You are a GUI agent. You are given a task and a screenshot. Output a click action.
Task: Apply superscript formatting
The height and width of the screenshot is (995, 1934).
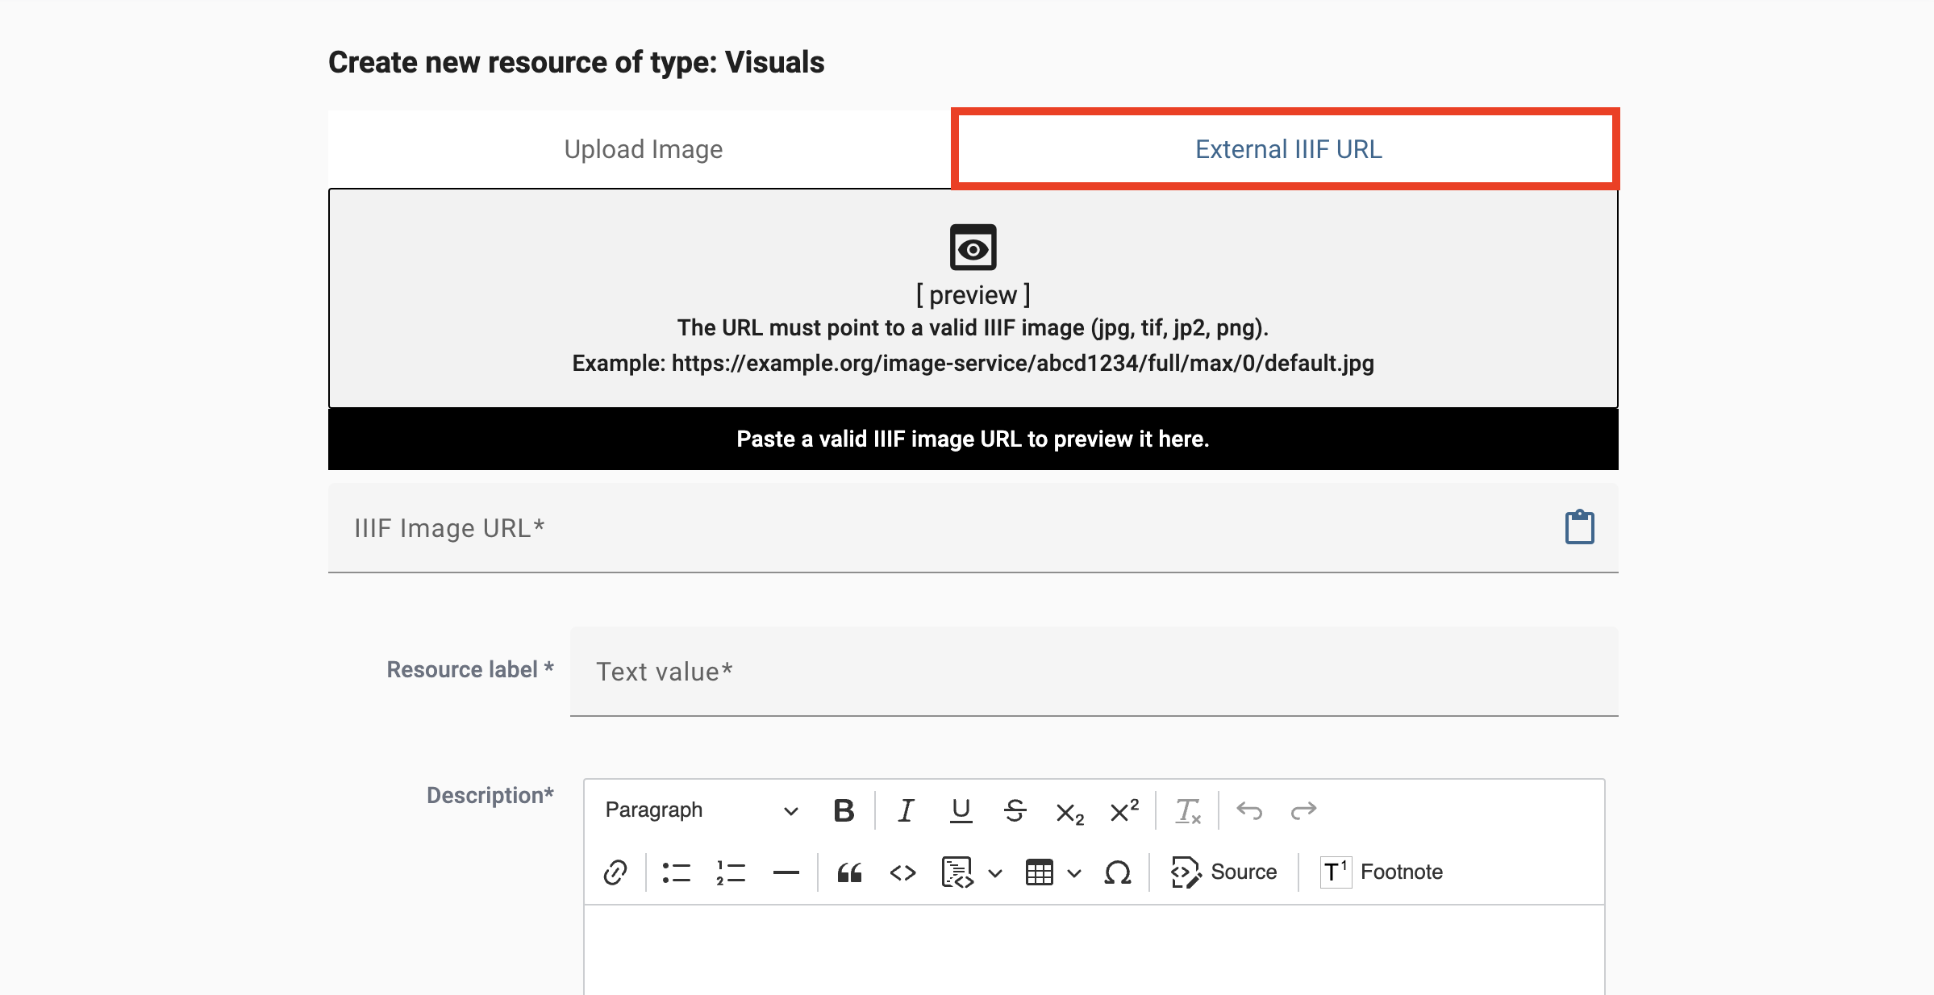pos(1123,810)
